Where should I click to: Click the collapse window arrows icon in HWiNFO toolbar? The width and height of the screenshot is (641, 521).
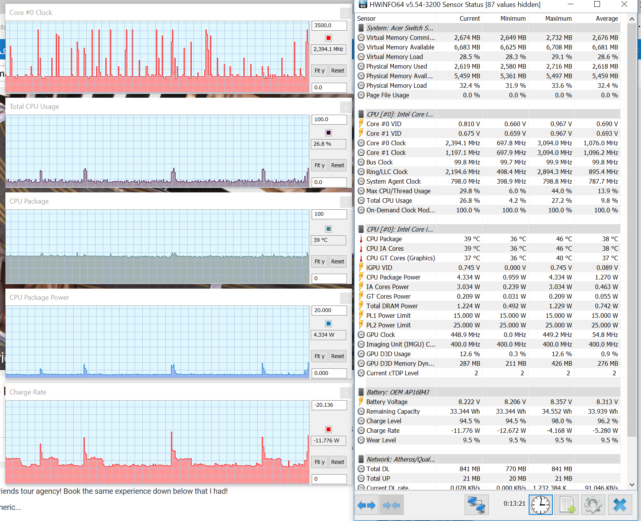[x=391, y=505]
